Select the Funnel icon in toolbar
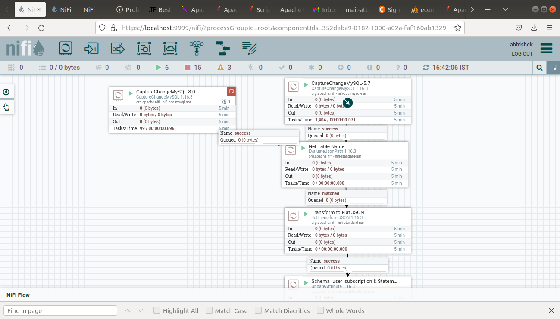 pyautogui.click(x=196, y=48)
